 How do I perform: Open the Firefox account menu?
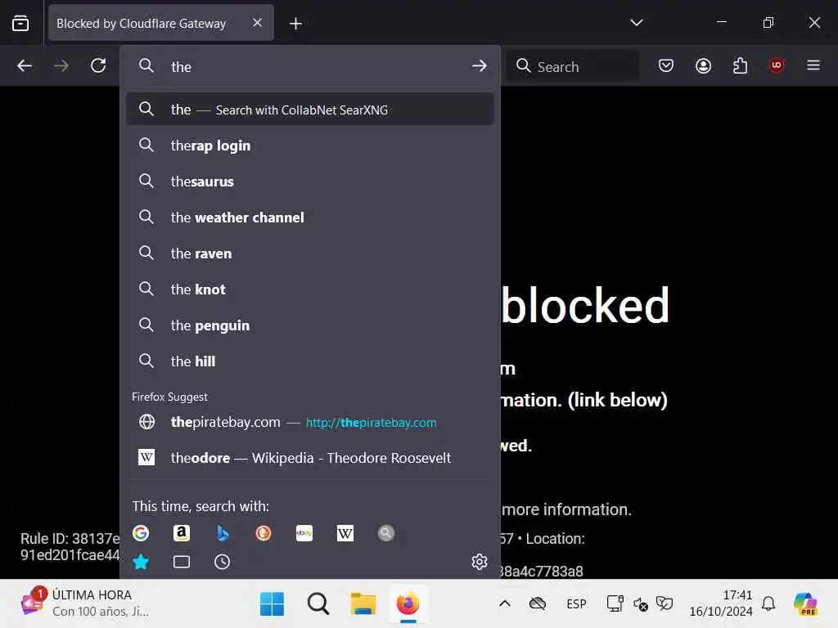[x=703, y=65]
